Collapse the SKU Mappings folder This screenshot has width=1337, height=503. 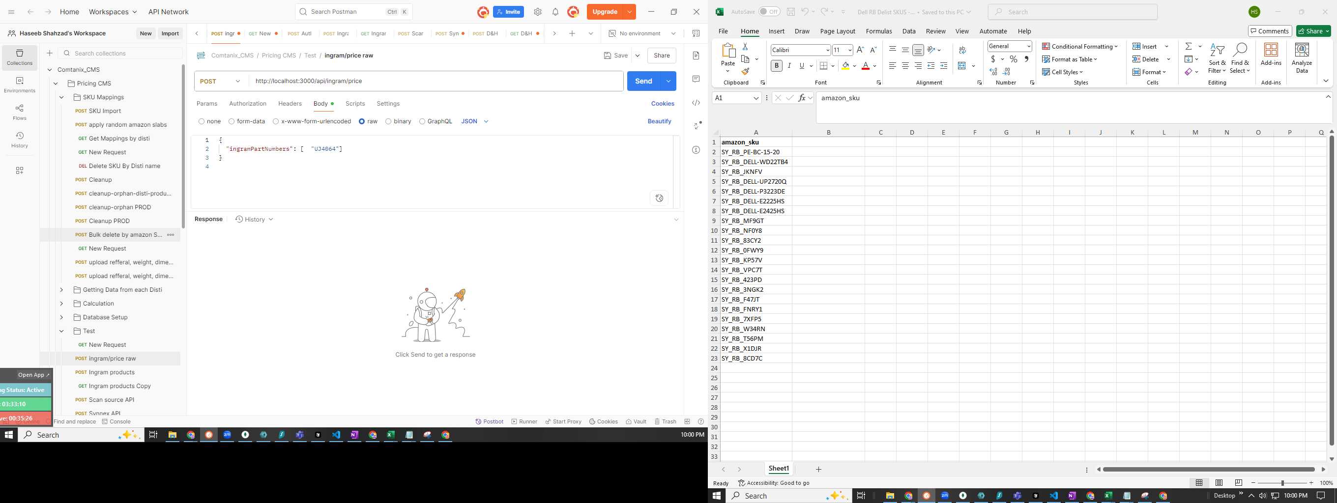click(61, 97)
